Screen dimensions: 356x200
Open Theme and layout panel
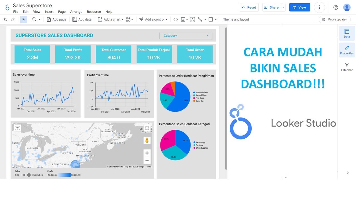coord(236,19)
